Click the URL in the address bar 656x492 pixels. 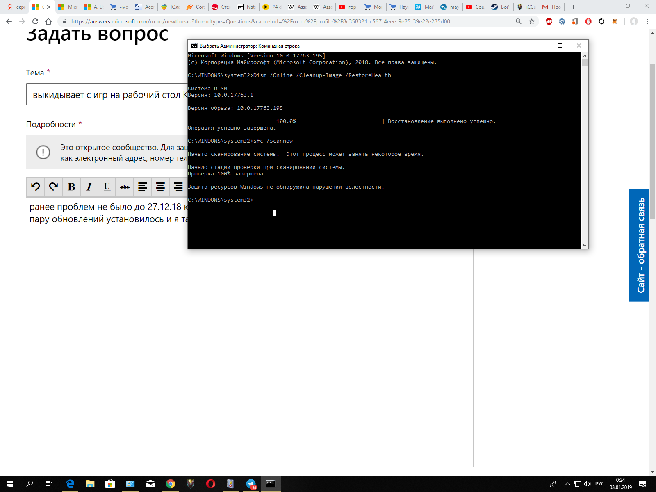click(261, 21)
